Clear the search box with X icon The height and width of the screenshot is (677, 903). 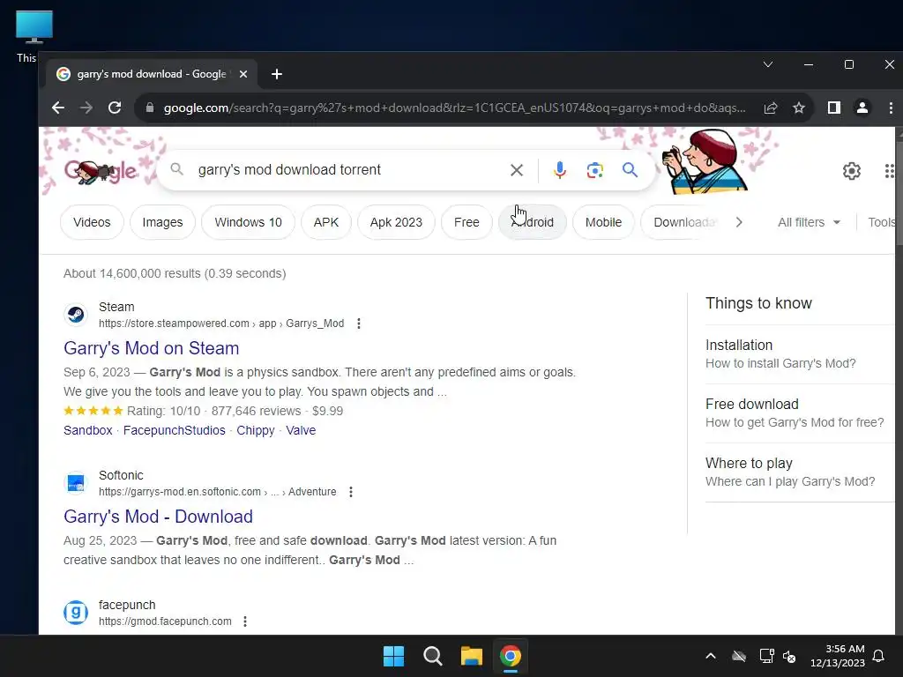point(517,170)
